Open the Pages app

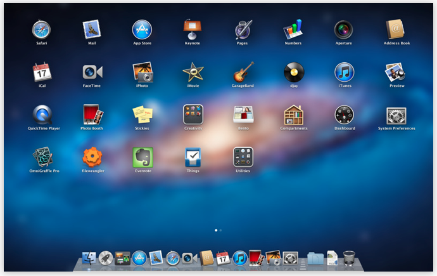pos(243,30)
